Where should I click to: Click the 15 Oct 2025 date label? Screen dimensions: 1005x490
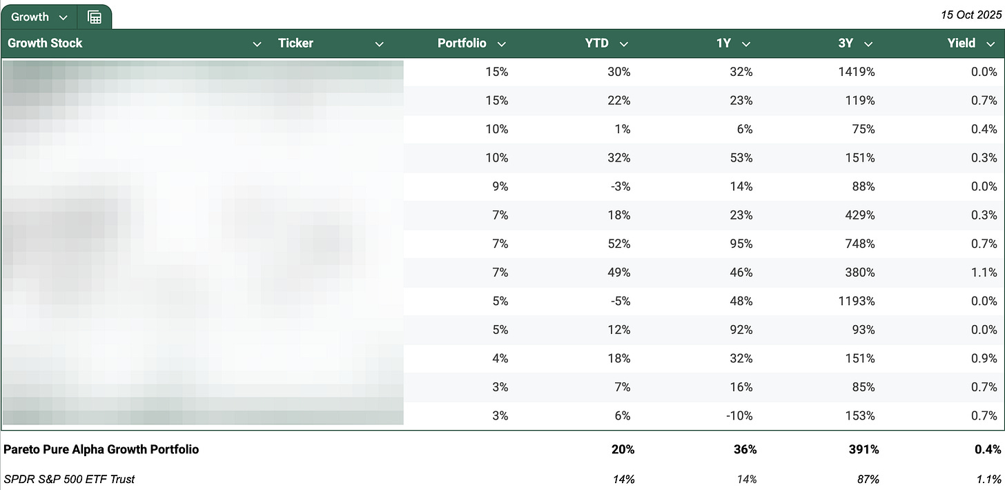pyautogui.click(x=970, y=13)
